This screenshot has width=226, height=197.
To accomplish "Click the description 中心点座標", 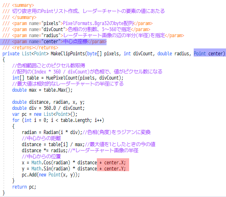I will pyautogui.click(x=75, y=42).
